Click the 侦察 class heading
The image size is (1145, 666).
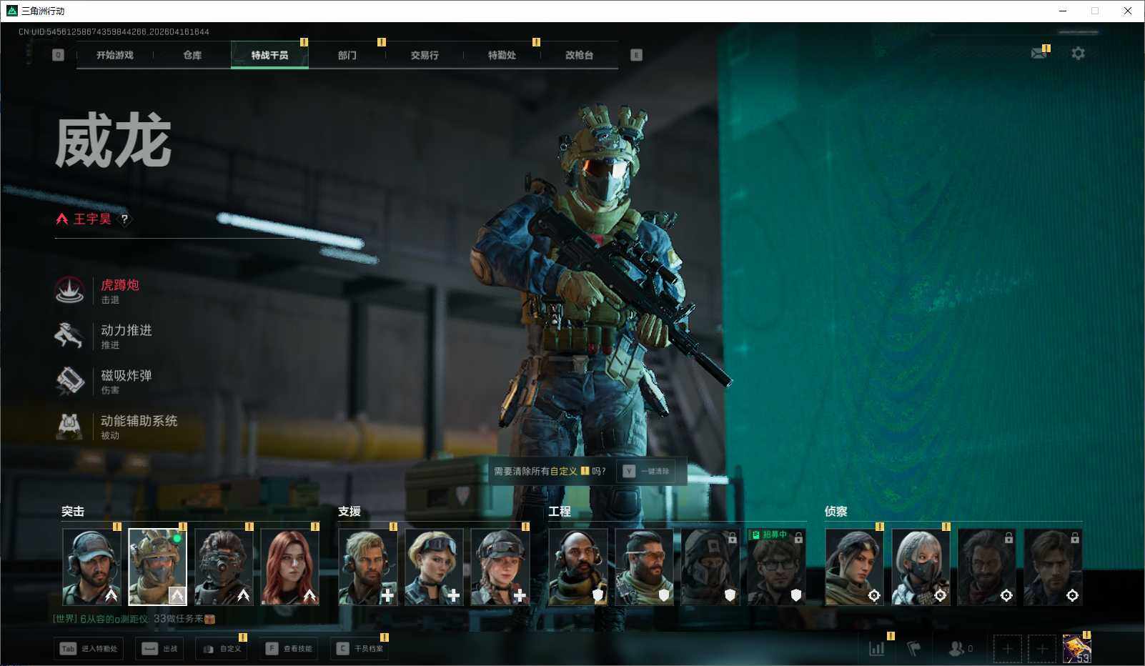point(836,512)
